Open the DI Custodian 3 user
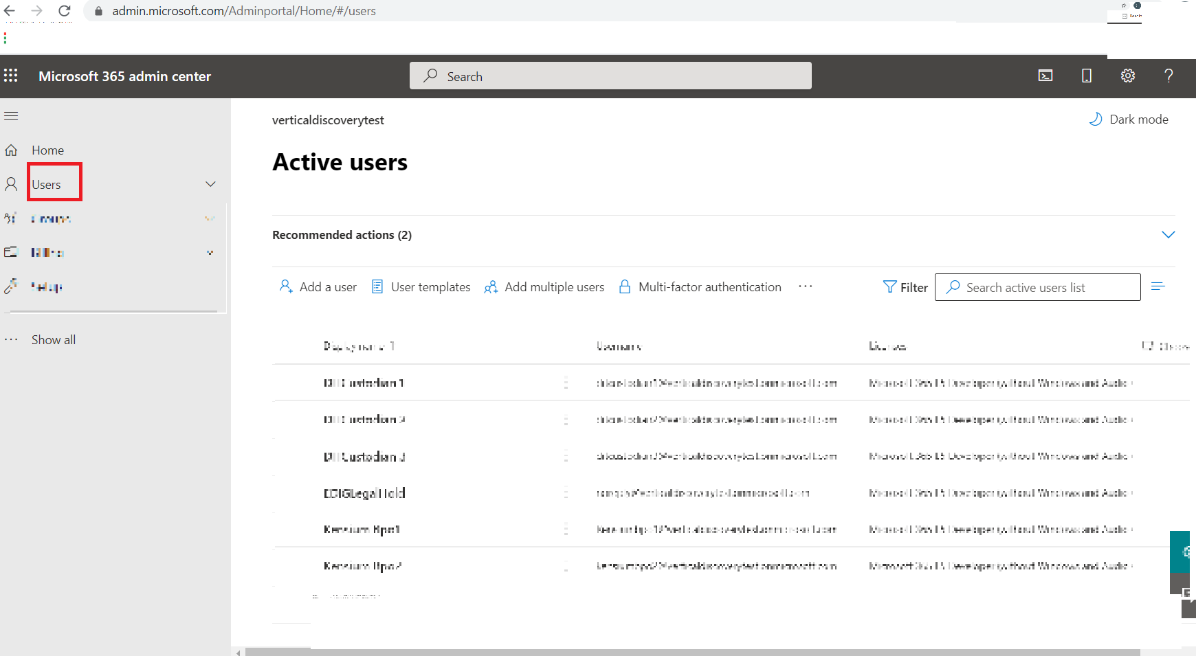This screenshot has width=1196, height=656. [364, 456]
